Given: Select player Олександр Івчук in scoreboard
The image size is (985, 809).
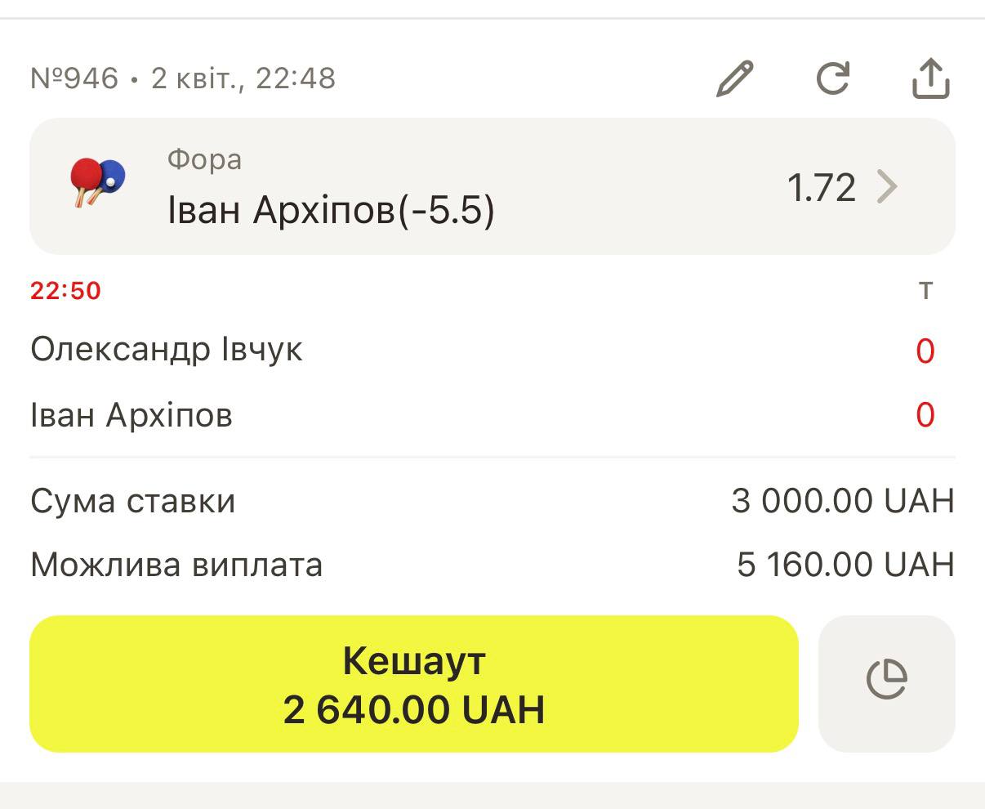Looking at the screenshot, I should pyautogui.click(x=167, y=350).
